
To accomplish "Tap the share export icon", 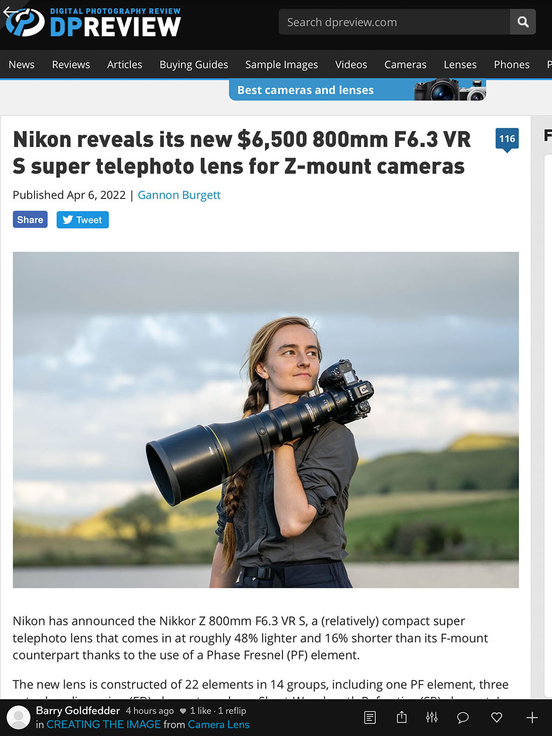I will coord(402,717).
